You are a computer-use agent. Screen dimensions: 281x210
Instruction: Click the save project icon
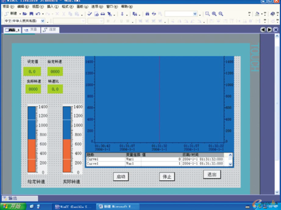coord(31,14)
